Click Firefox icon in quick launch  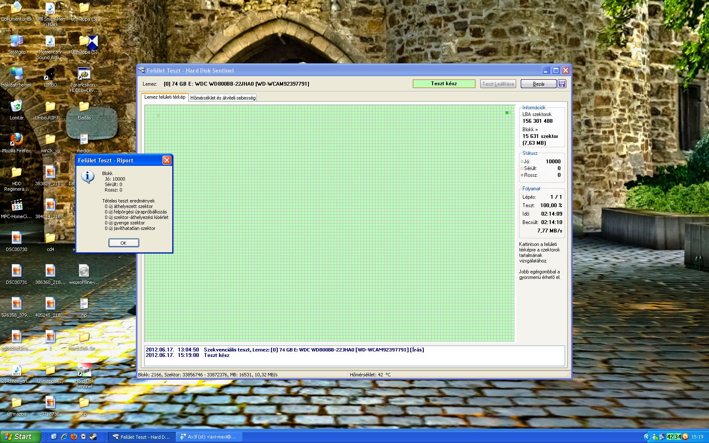coord(74,437)
